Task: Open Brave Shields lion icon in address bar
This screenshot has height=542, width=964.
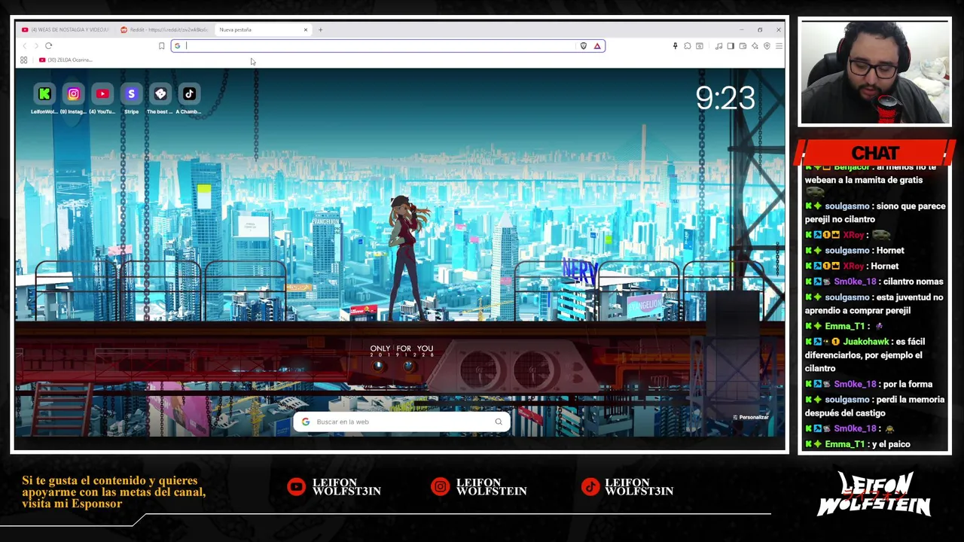Action: tap(583, 46)
